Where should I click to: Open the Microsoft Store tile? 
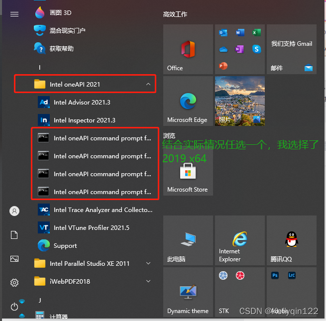pyautogui.click(x=188, y=171)
